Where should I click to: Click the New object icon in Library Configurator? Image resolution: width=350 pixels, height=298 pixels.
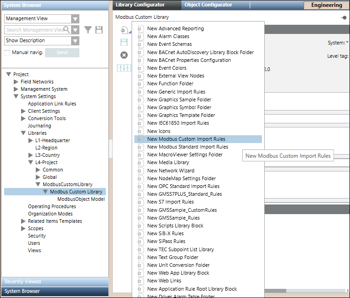pos(124,30)
